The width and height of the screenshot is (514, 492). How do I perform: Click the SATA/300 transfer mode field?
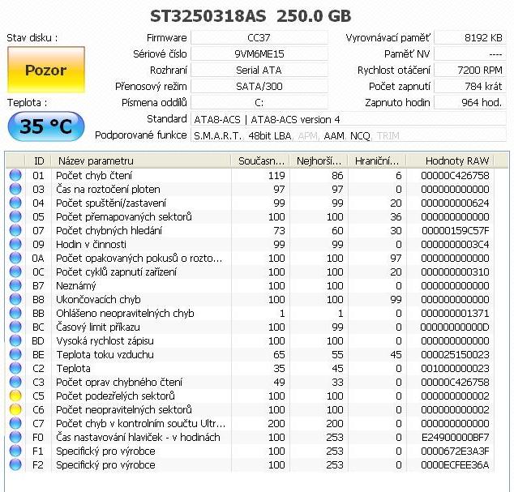click(259, 86)
